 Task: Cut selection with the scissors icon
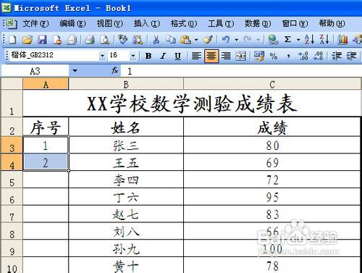tap(156, 40)
